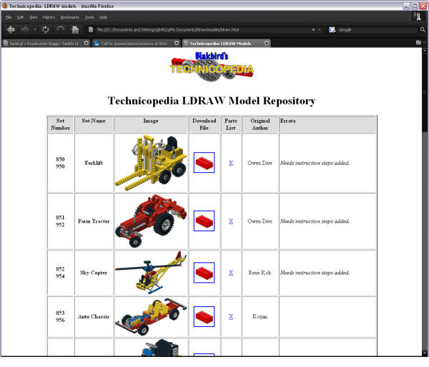Click the Forward arrow button
The width and height of the screenshot is (429, 367).
(x=25, y=29)
